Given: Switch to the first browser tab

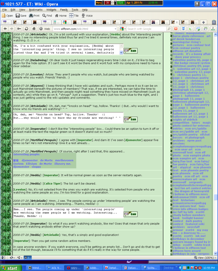Looking at the screenshot, I should 7,22.
